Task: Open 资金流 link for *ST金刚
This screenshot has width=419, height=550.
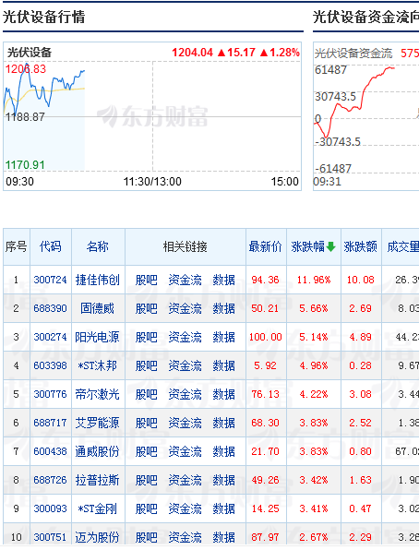Action: click(x=185, y=508)
